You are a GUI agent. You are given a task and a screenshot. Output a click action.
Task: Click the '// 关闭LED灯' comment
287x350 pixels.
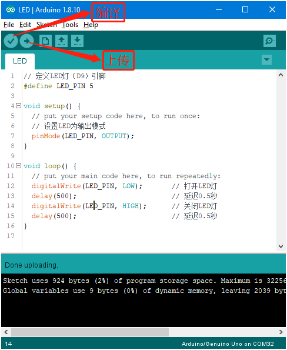pos(195,206)
